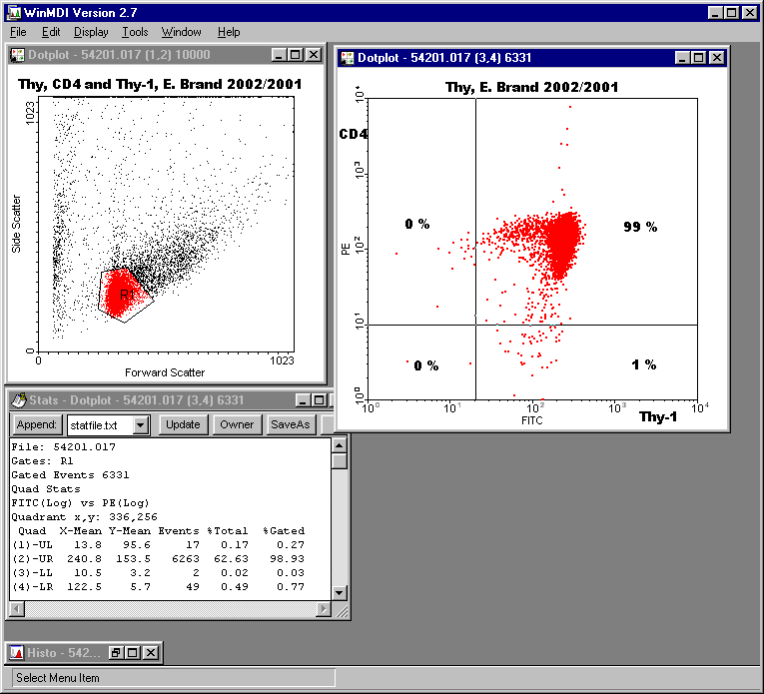Screen dimensions: 764x694
Task: Click the histogram icon on minimized Histo window
Action: click(17, 653)
